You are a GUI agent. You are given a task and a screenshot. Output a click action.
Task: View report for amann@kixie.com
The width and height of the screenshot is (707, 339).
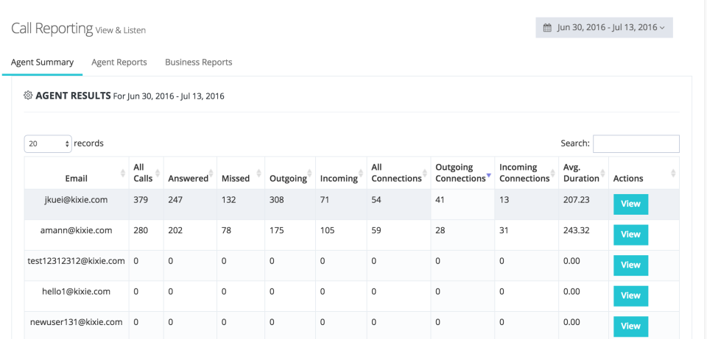coord(630,235)
